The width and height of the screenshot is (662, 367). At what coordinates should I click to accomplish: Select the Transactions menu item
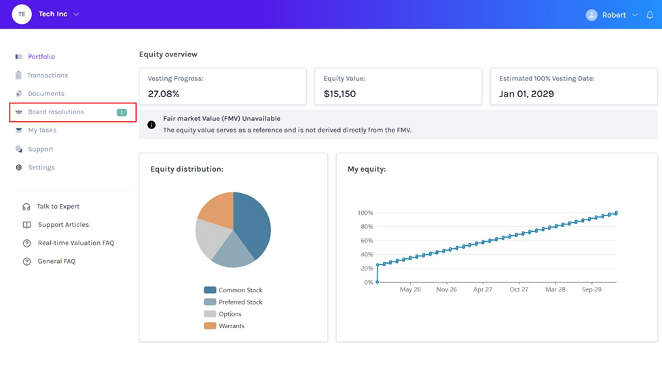pyautogui.click(x=48, y=75)
